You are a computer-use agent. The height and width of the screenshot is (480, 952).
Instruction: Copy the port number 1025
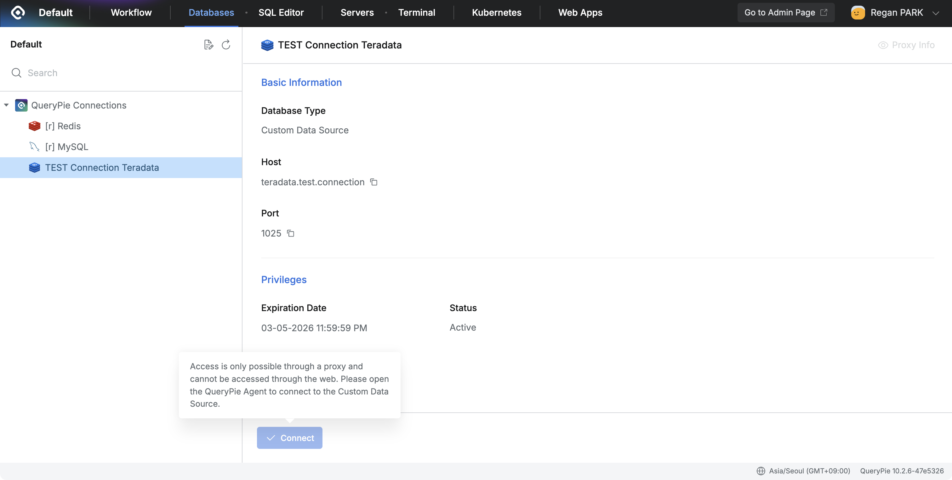290,233
